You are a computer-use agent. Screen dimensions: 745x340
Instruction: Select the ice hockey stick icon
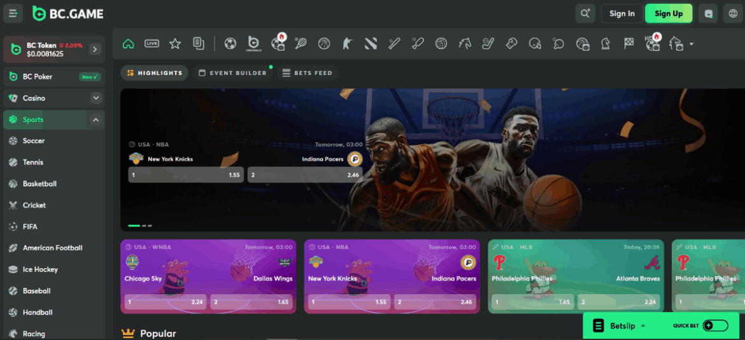[x=488, y=44]
